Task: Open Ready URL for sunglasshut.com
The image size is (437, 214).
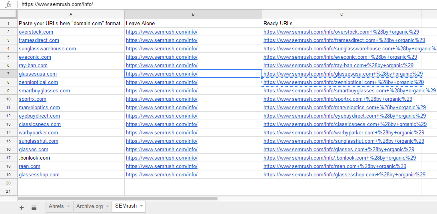Action: (x=344, y=141)
